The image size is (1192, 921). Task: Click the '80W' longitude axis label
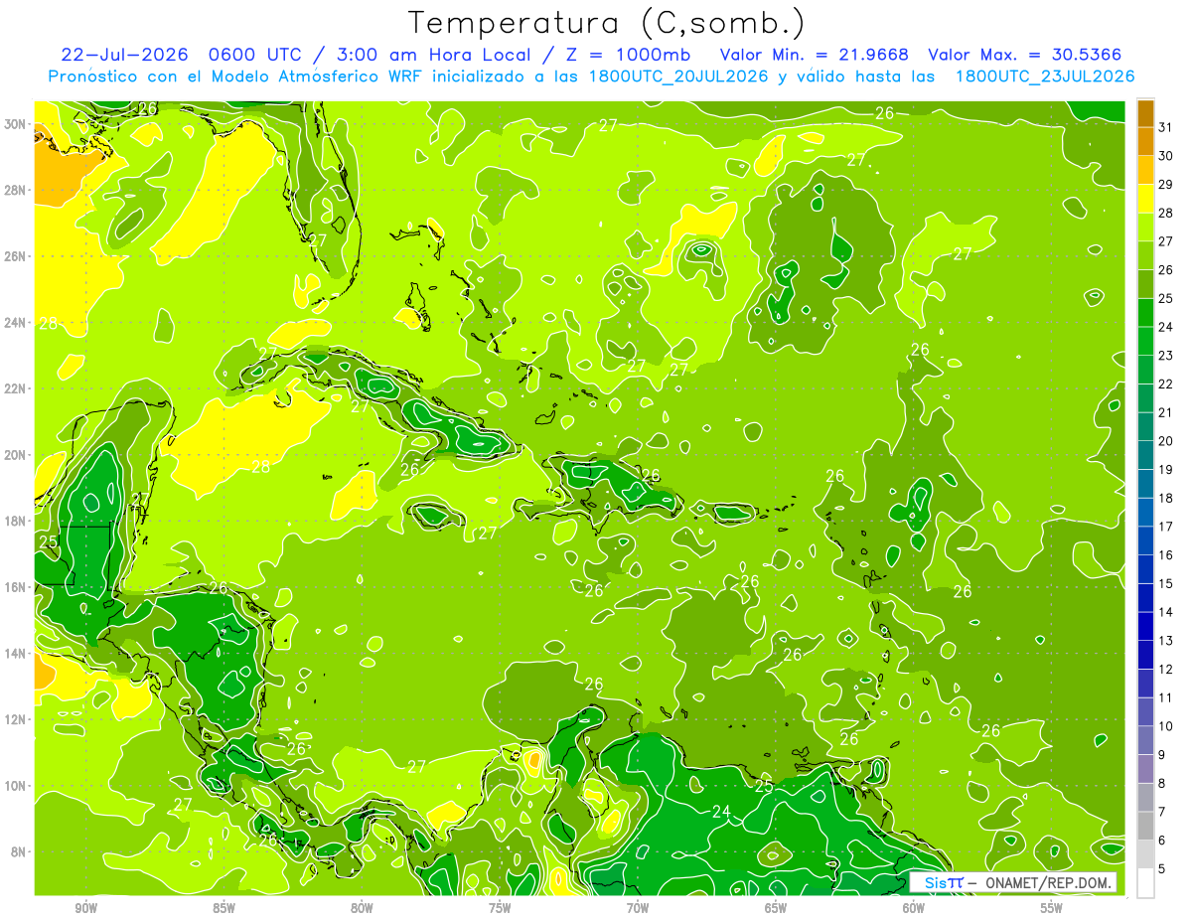[362, 908]
